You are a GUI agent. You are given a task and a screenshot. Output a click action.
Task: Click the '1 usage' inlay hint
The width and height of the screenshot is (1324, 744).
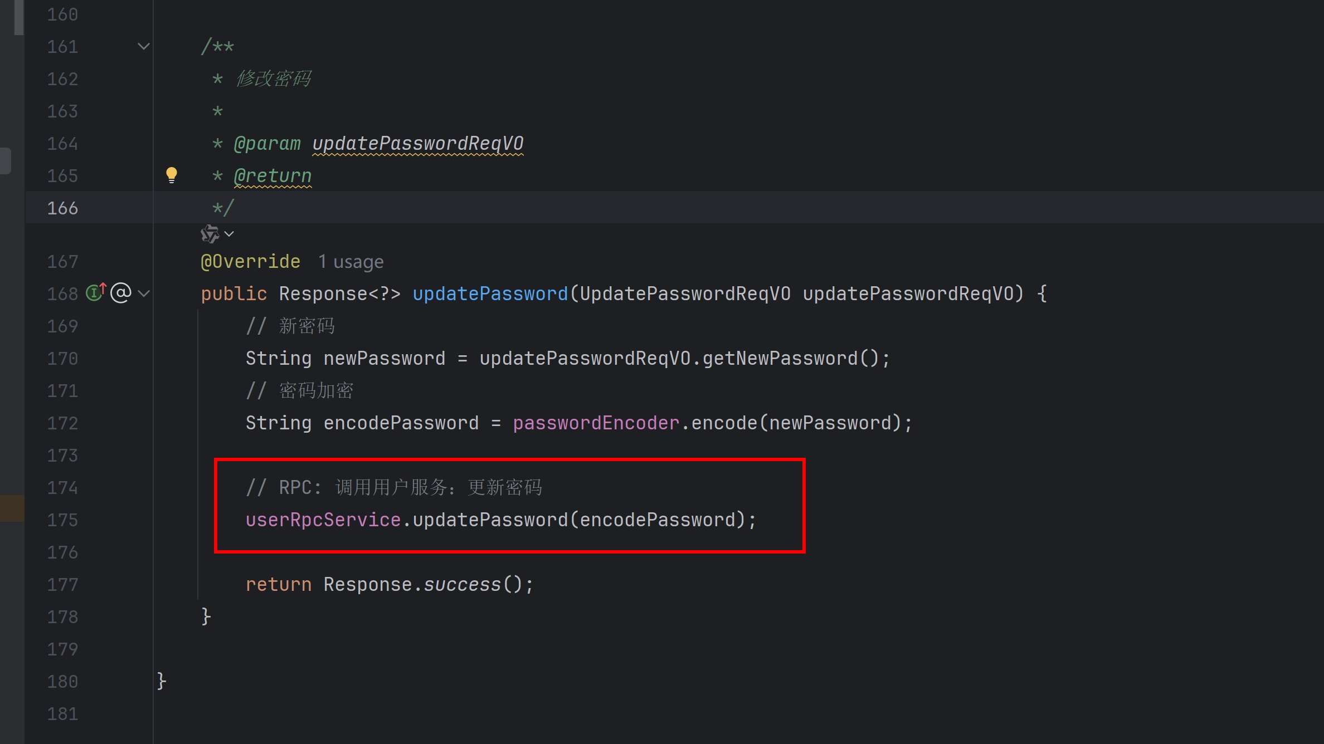[x=351, y=262]
